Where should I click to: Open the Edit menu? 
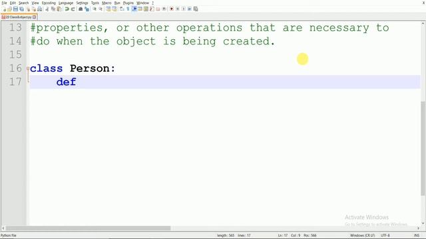[x=13, y=3]
